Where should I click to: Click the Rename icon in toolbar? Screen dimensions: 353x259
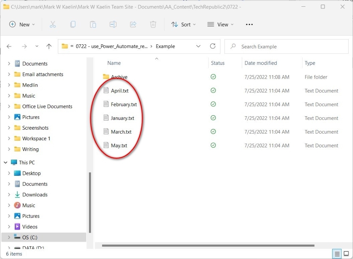[x=113, y=24]
